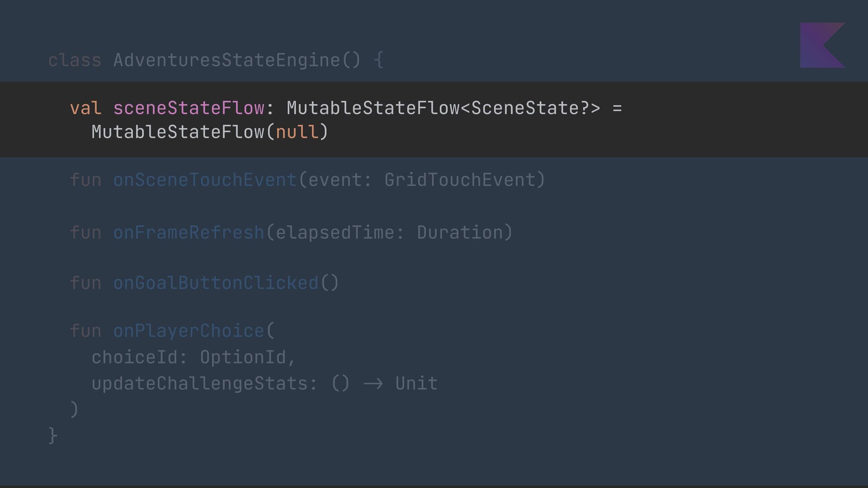Screen dimensions: 868x488
Task: Click the onSceneTouchEvent function name
Action: pyautogui.click(x=205, y=180)
